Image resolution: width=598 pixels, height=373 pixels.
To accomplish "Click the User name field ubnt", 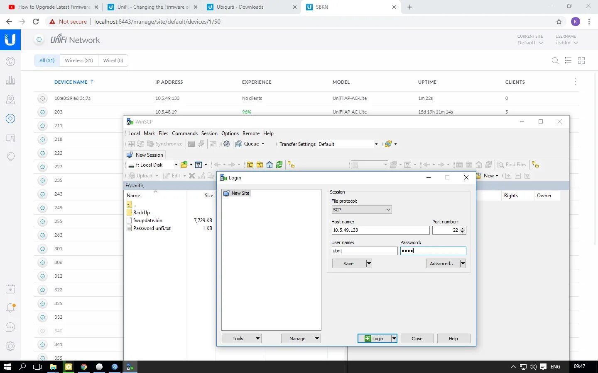I will pos(365,251).
